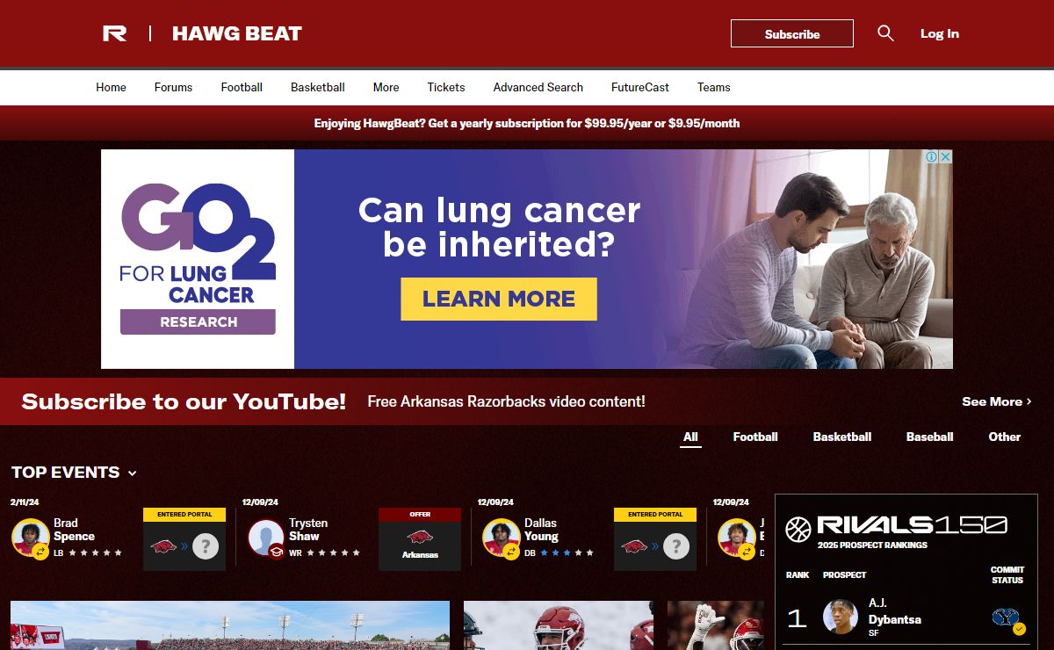Screen dimensions: 1054x650
Task: Open Forums from the navigation bar
Action: coord(173,87)
